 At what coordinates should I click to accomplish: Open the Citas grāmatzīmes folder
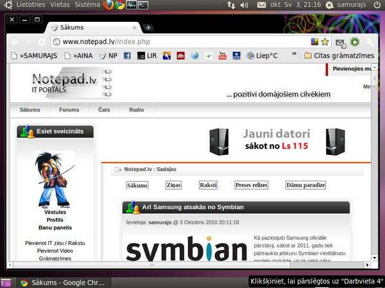pyautogui.click(x=339, y=55)
